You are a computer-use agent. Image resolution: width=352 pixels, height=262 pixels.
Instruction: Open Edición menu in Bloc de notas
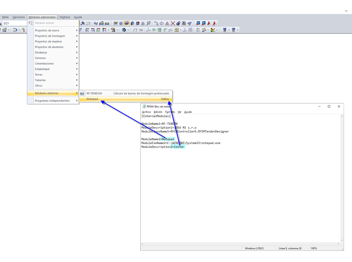[158, 112]
